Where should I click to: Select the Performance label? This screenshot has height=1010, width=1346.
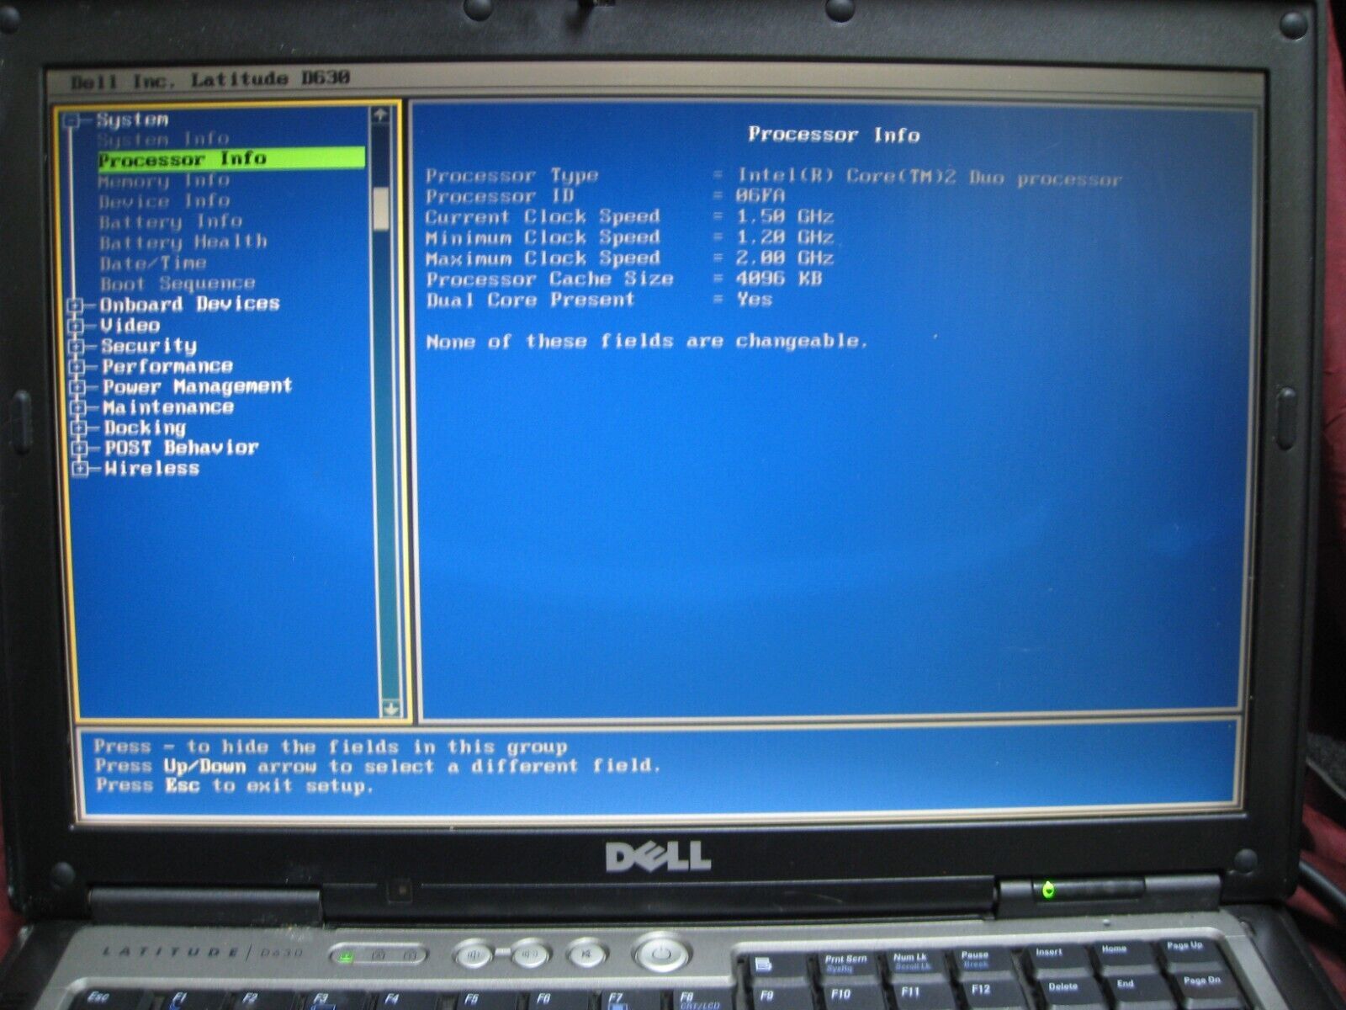click(x=167, y=366)
